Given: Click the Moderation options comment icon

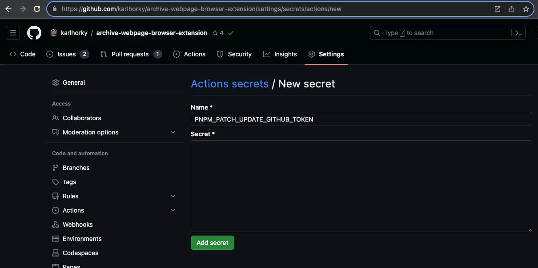Looking at the screenshot, I should point(56,132).
